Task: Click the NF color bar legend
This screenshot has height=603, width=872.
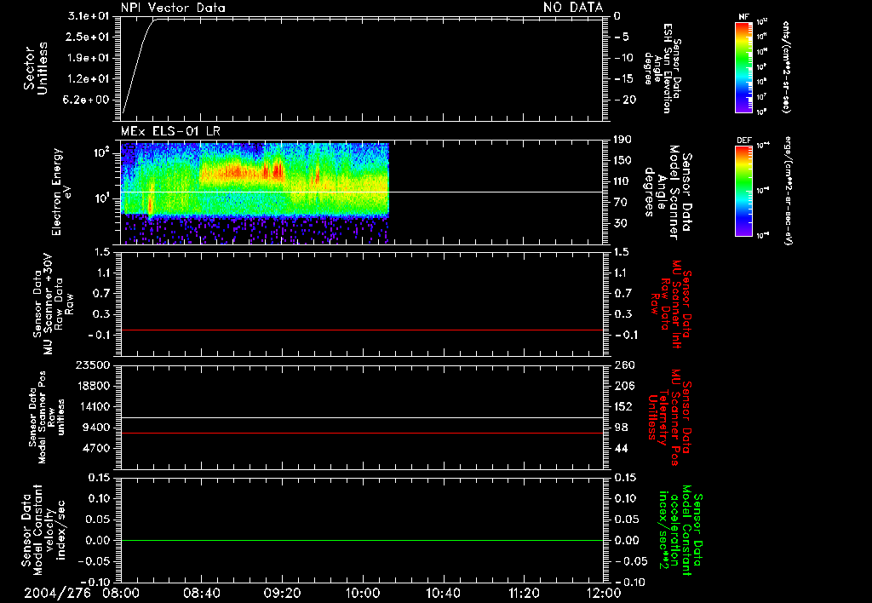Action: (x=743, y=67)
